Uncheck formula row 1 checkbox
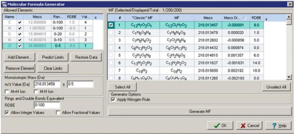The height and width of the screenshot is (134, 295). pyautogui.click(x=111, y=25)
